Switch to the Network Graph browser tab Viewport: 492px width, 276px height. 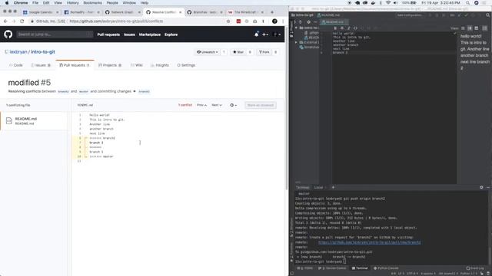coord(123,12)
